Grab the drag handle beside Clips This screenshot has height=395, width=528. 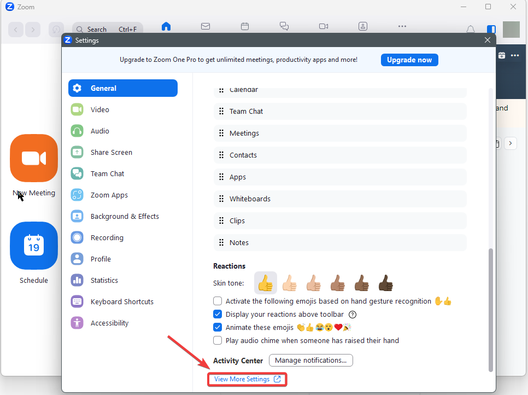(x=221, y=221)
